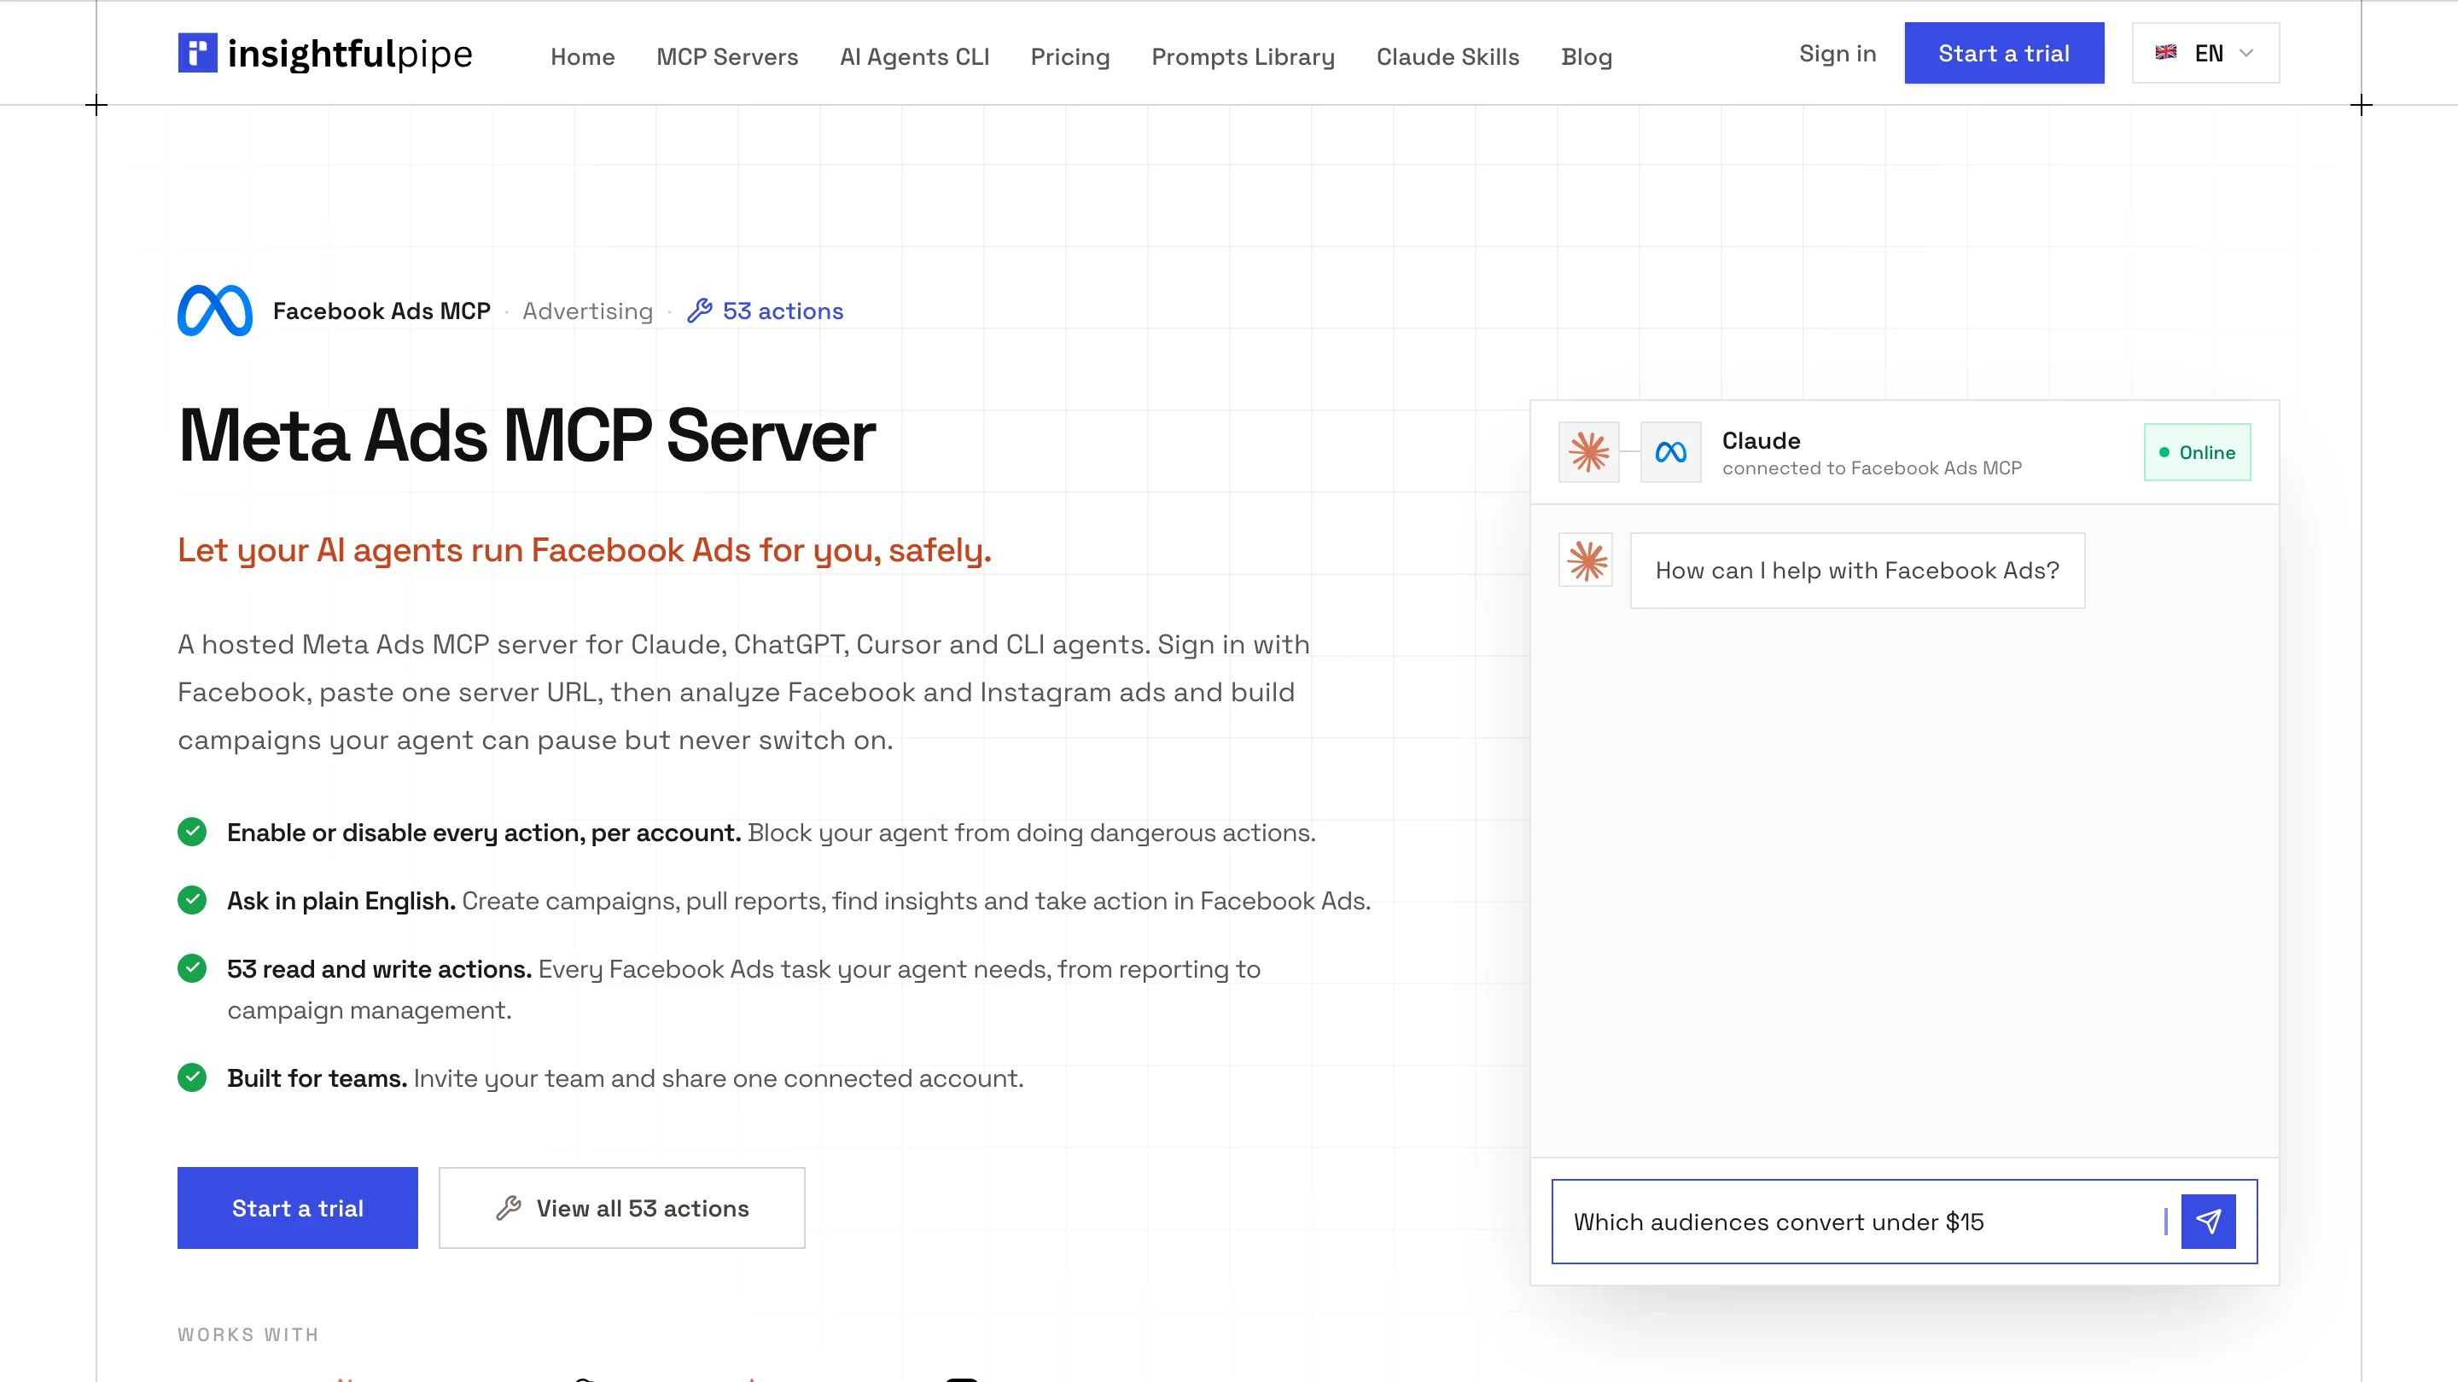Click the Let your AI agents run Facebook Ads tagline
Screen dimensions: 2458x1382
pos(585,550)
